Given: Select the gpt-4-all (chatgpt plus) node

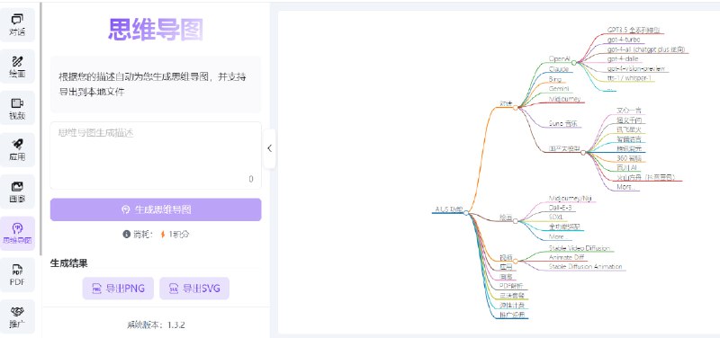Looking at the screenshot, I should (646, 49).
